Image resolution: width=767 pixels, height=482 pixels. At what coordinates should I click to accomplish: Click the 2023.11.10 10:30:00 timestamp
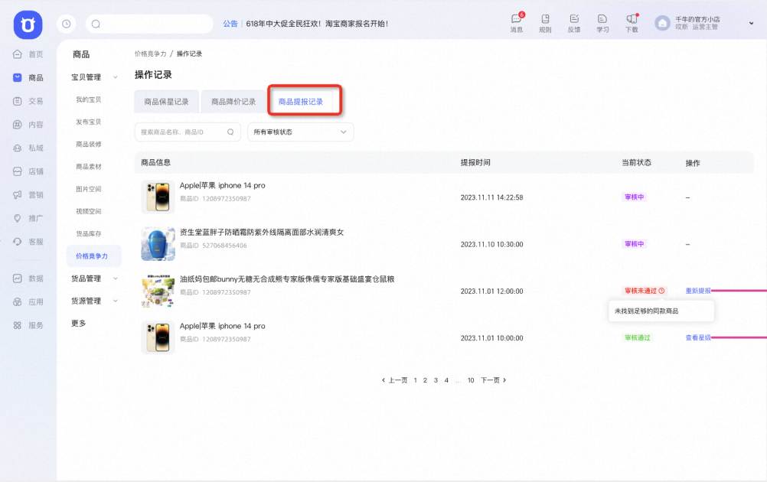(x=491, y=244)
